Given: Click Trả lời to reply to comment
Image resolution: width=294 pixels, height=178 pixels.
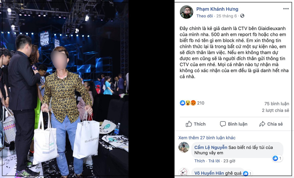Looking at the screenshot, I should coord(214,161).
